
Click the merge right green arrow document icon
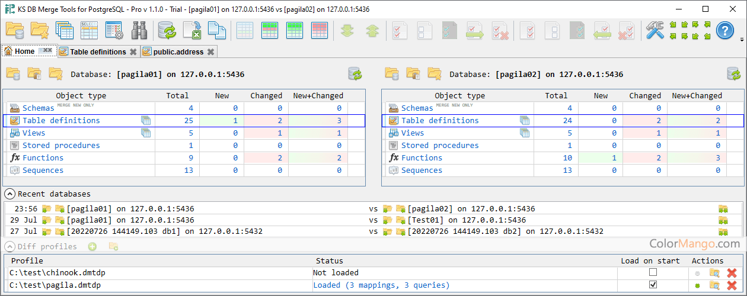click(x=475, y=30)
